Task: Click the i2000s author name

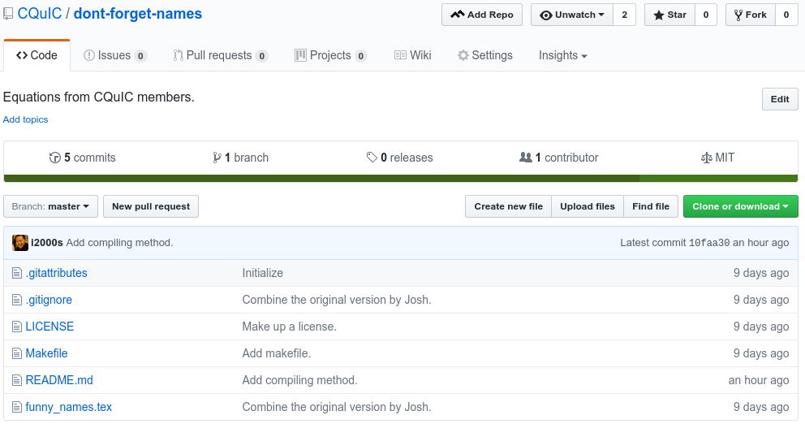Action: 47,243
